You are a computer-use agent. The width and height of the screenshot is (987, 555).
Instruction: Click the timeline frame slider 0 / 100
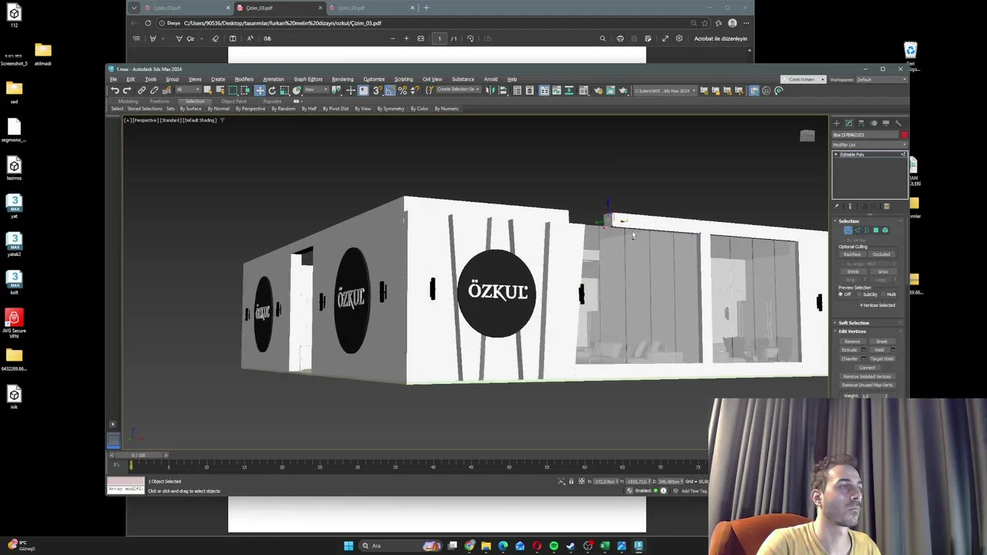139,455
